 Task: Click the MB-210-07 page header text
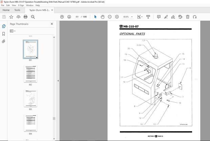pyautogui.click(x=131, y=26)
